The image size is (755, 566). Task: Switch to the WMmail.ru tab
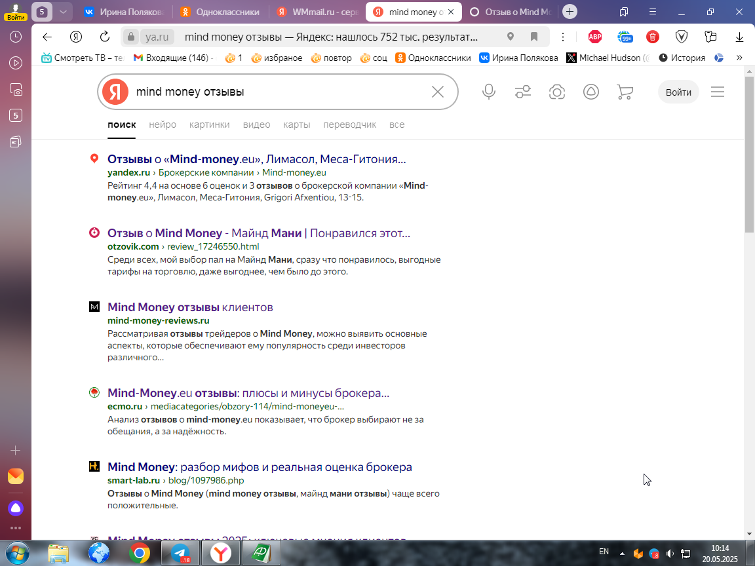[x=317, y=12]
